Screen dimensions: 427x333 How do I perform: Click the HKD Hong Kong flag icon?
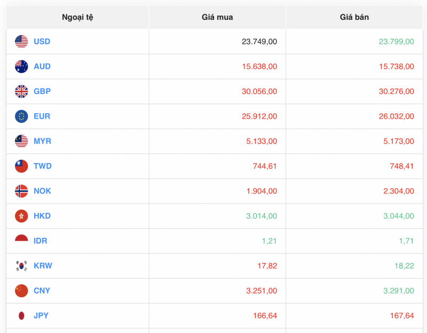point(20,216)
